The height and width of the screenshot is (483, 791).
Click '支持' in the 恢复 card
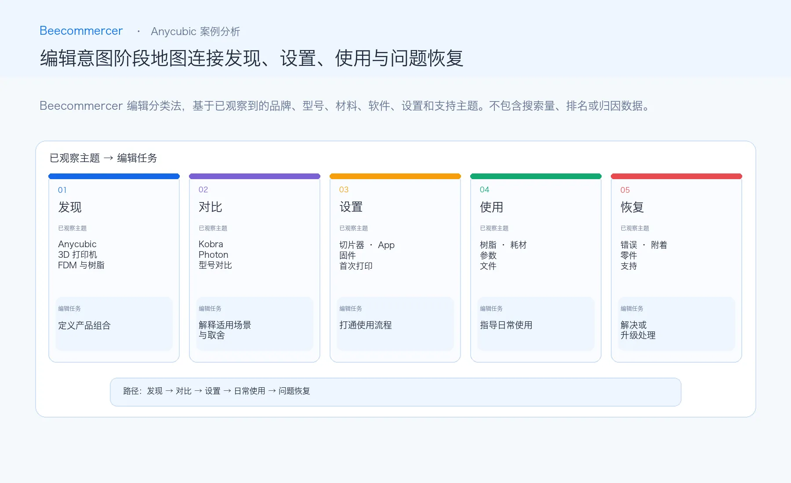629,266
